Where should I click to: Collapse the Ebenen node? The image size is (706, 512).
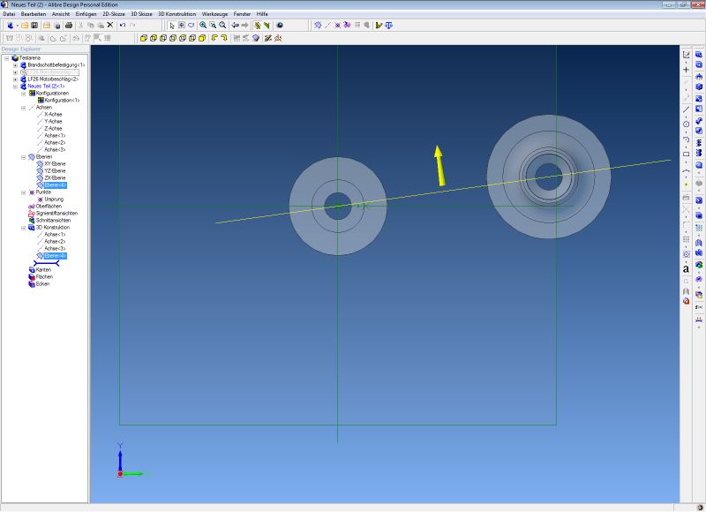tap(24, 157)
